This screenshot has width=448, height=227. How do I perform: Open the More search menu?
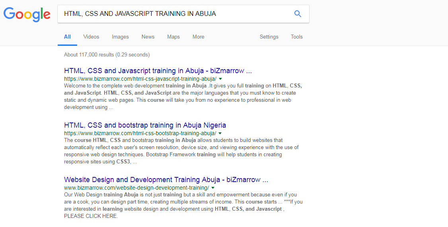point(198,37)
